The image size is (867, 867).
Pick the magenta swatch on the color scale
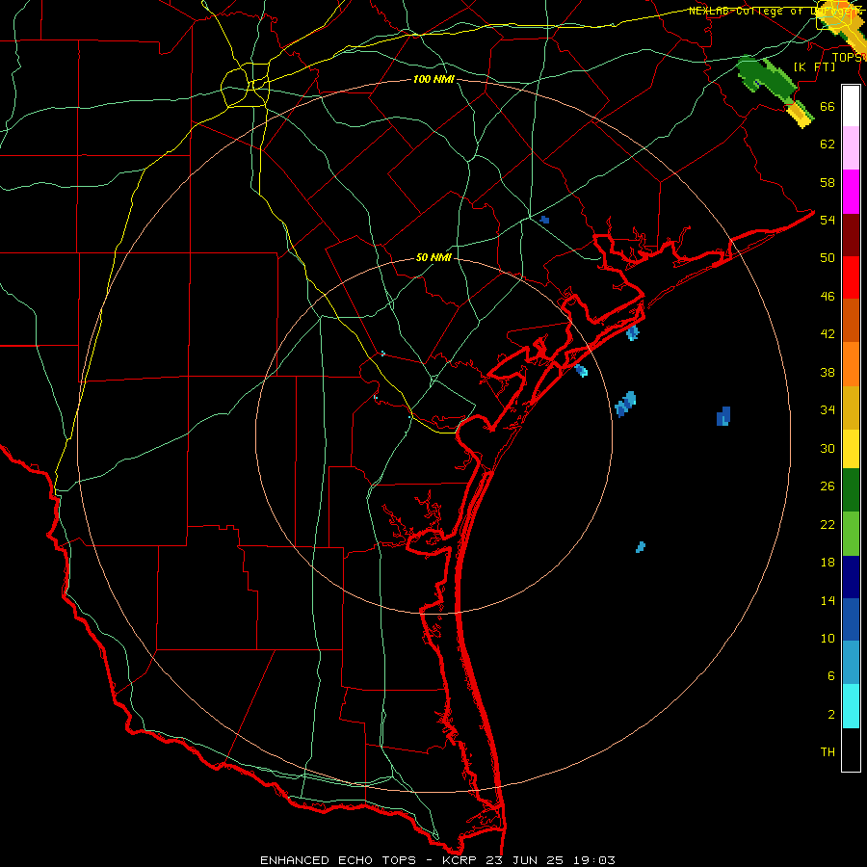click(851, 192)
